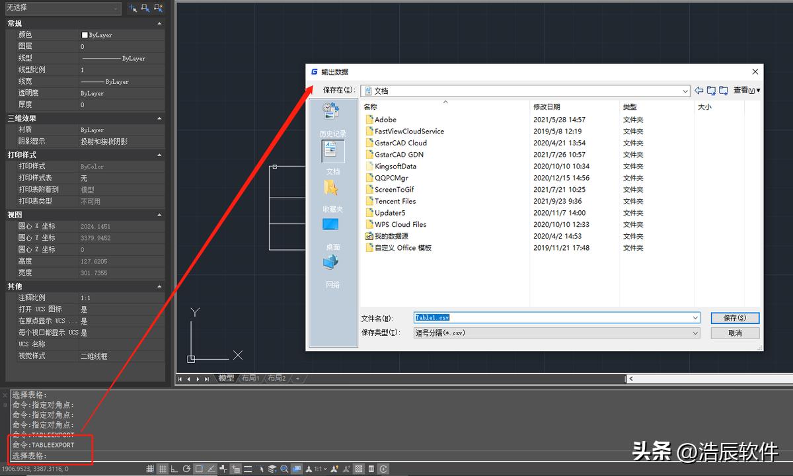Click the back arrow in the export dialog
The width and height of the screenshot is (793, 476).
point(700,90)
